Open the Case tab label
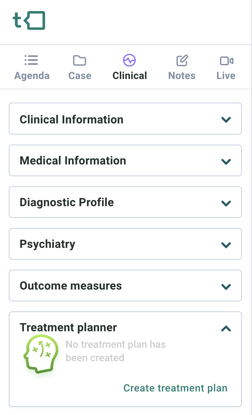 pyautogui.click(x=80, y=76)
